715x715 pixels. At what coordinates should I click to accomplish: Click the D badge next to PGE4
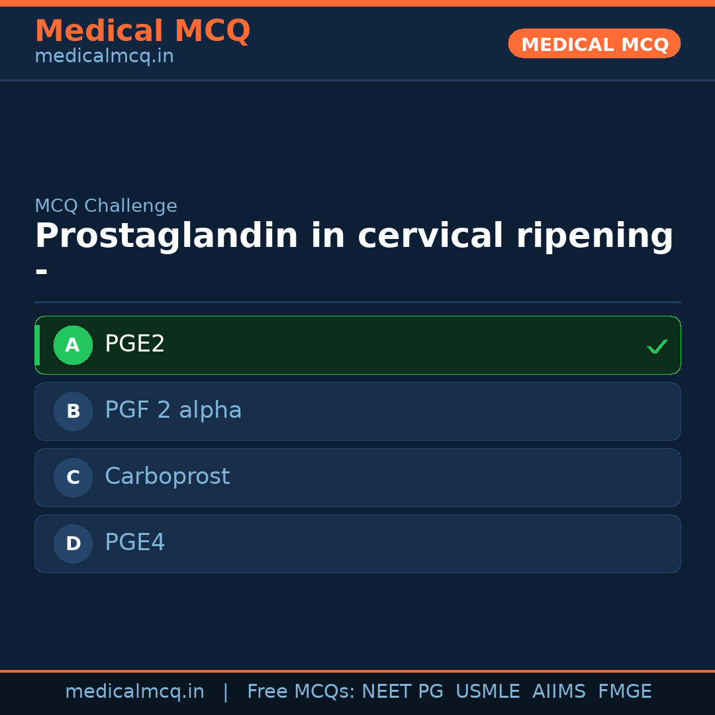(73, 544)
